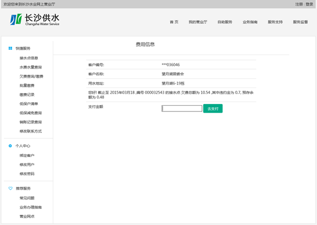Click the welcome text in top bar
Viewport: 317px width, 225px height.
point(29,4)
